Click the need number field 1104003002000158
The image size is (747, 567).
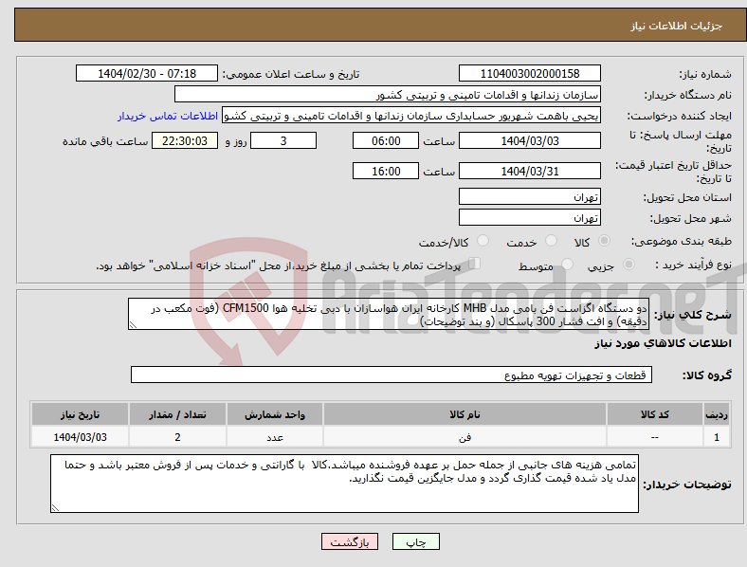point(529,73)
